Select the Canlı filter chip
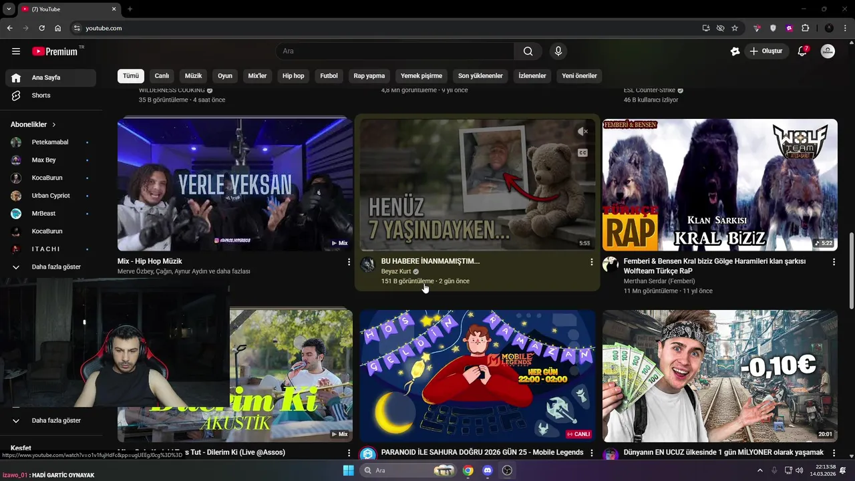This screenshot has width=855, height=481. (x=162, y=75)
